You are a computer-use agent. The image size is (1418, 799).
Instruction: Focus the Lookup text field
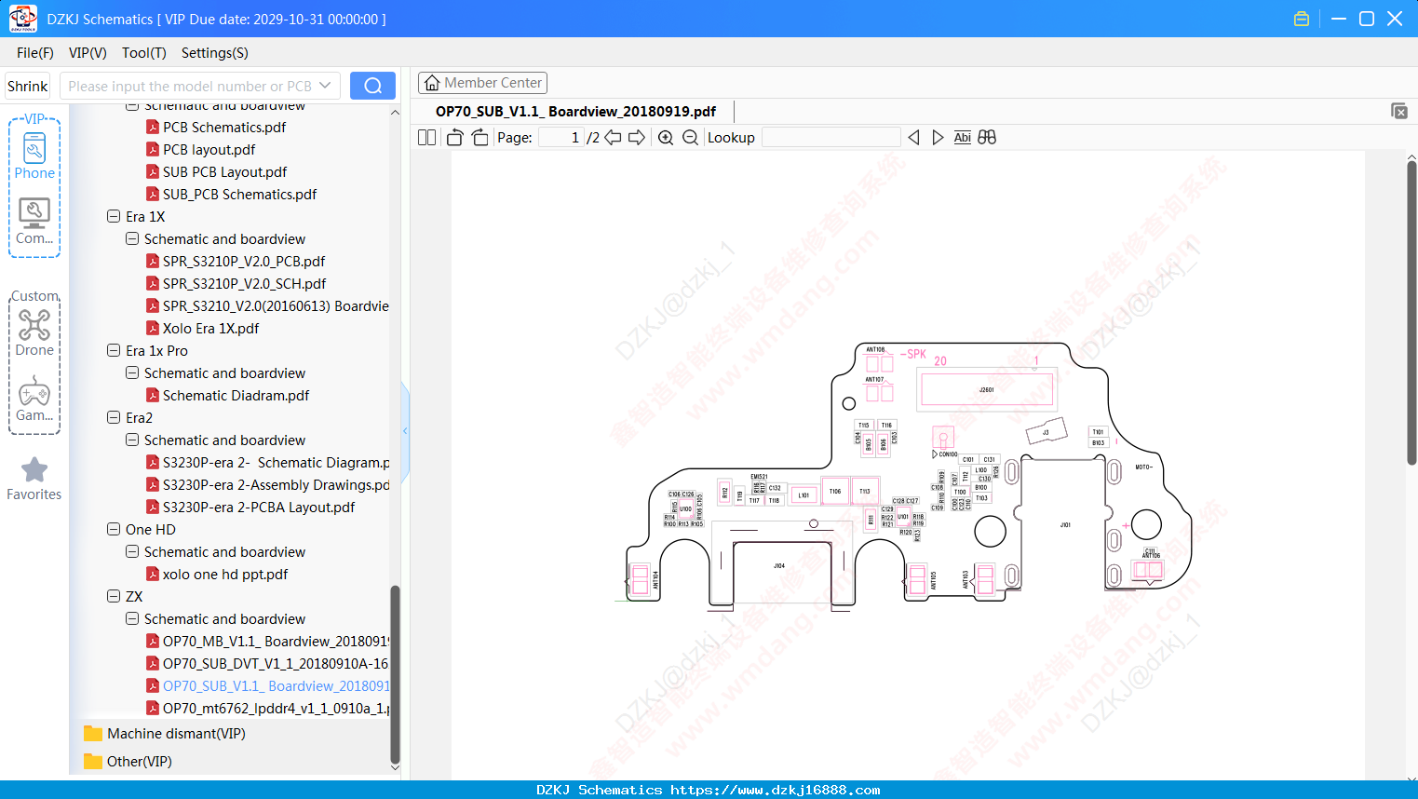[x=831, y=138]
